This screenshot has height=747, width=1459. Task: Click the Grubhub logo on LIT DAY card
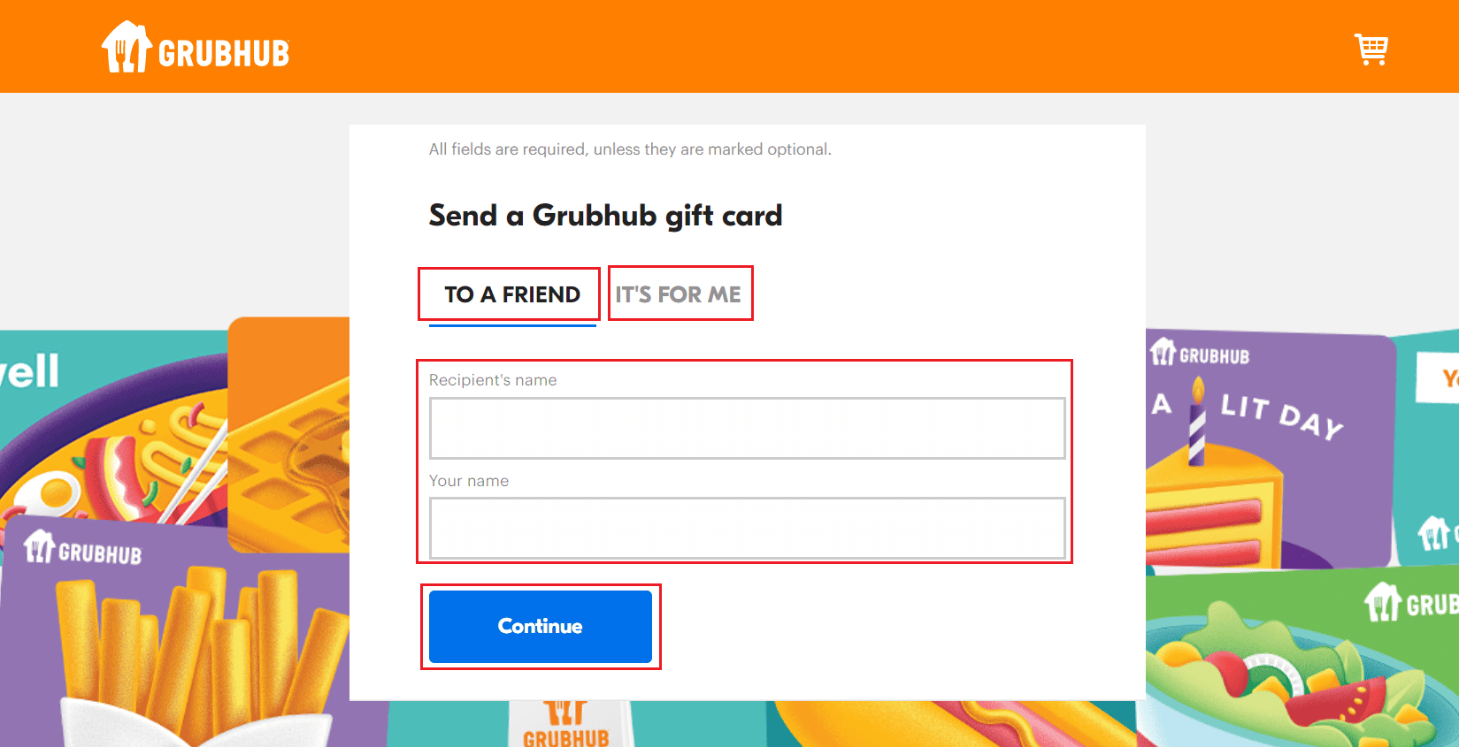click(x=1200, y=354)
